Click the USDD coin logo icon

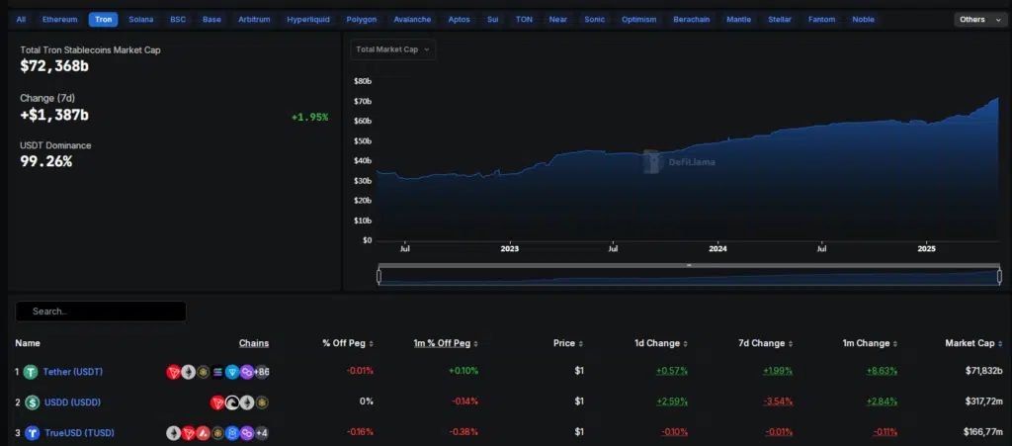click(x=33, y=402)
